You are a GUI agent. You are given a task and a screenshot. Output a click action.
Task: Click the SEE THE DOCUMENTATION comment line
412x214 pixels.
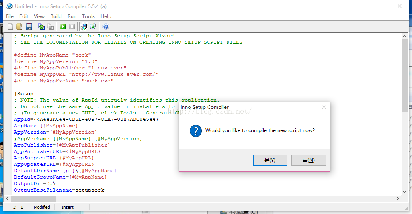(x=130, y=42)
